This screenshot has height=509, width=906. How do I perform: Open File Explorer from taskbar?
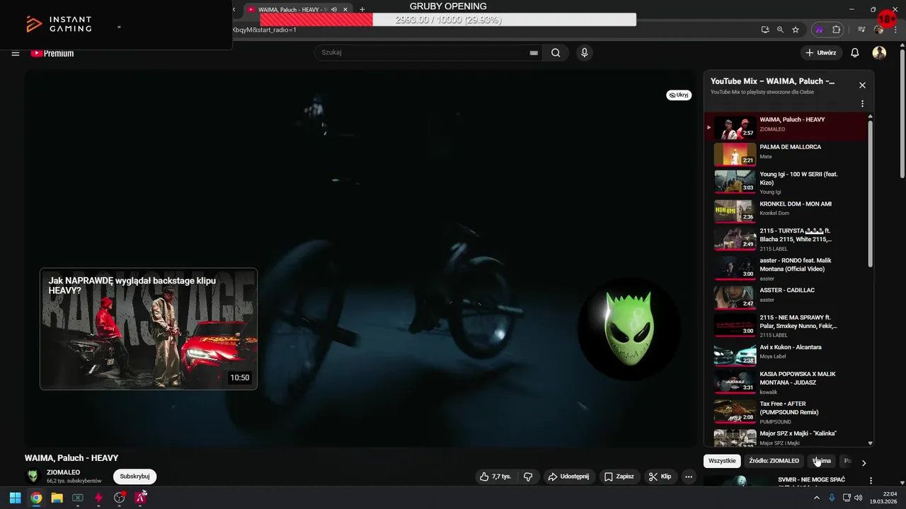pyautogui.click(x=57, y=498)
